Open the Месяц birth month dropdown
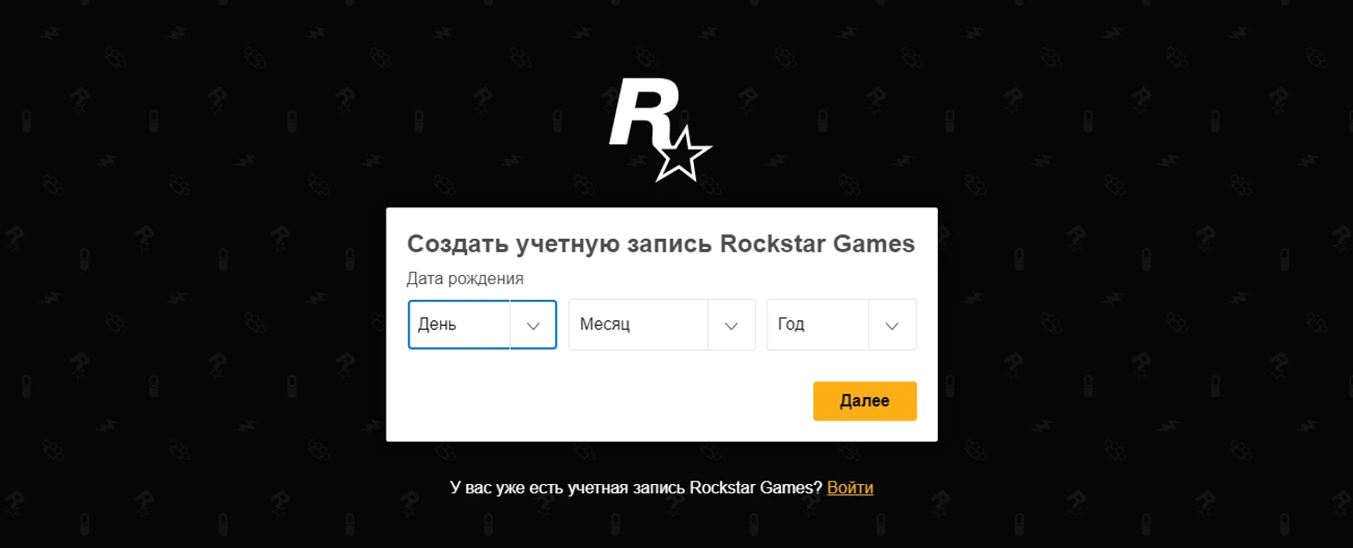The height and width of the screenshot is (548, 1353). (662, 325)
